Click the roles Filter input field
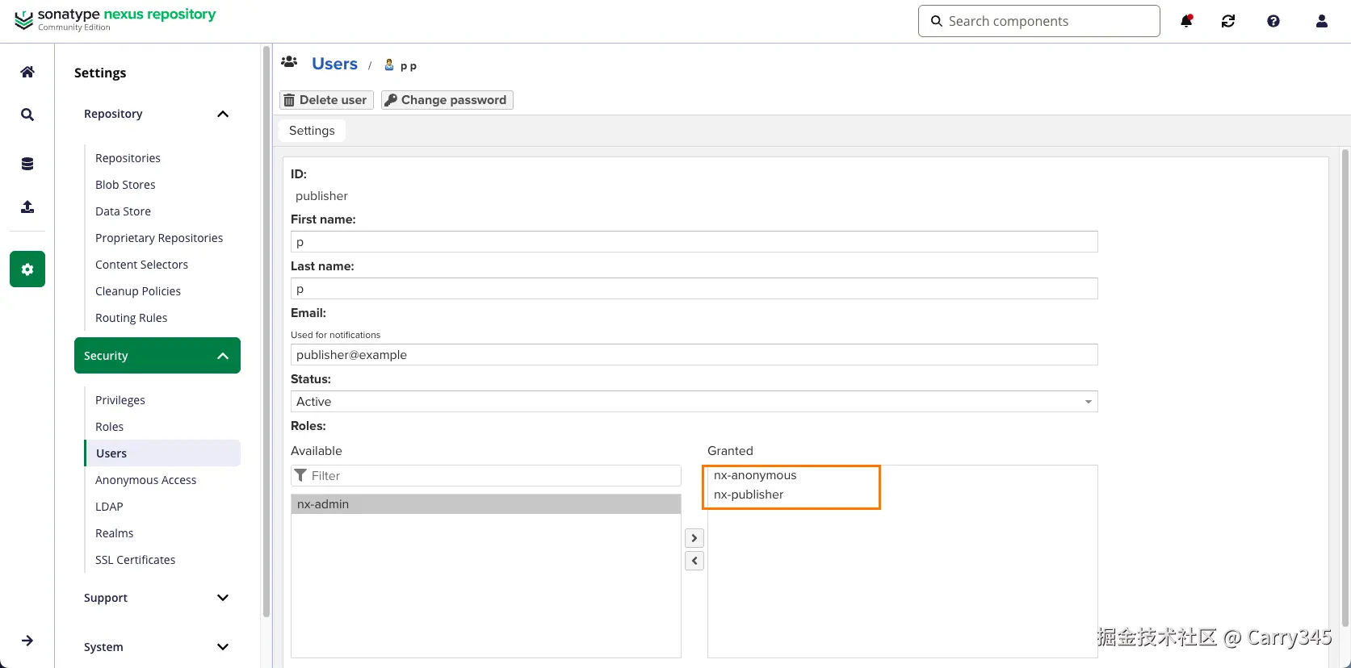Screen dimensions: 1351x668 pyautogui.click(x=493, y=476)
